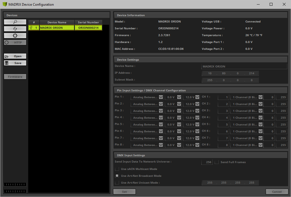
Task: Click the magnifier search devices button
Action: (15, 22)
